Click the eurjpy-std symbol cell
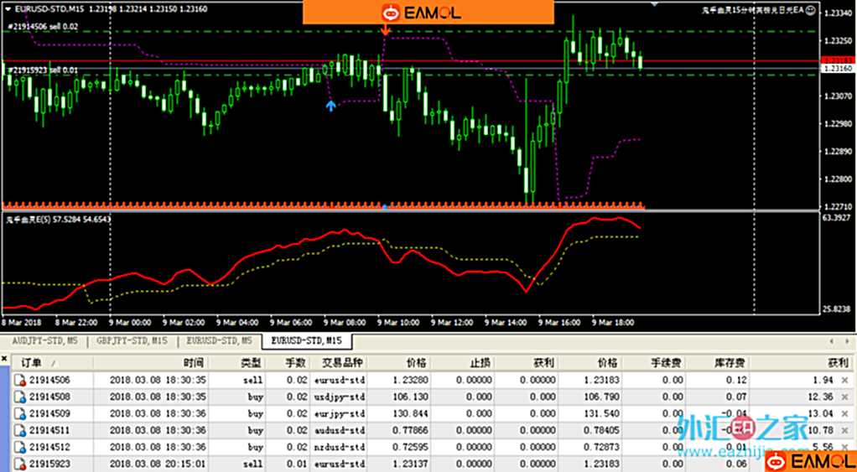The width and height of the screenshot is (857, 472). 340,414
